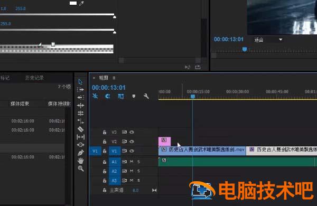Select the Razor tool
Viewport: 317px width, 206px height.
(x=80, y=129)
